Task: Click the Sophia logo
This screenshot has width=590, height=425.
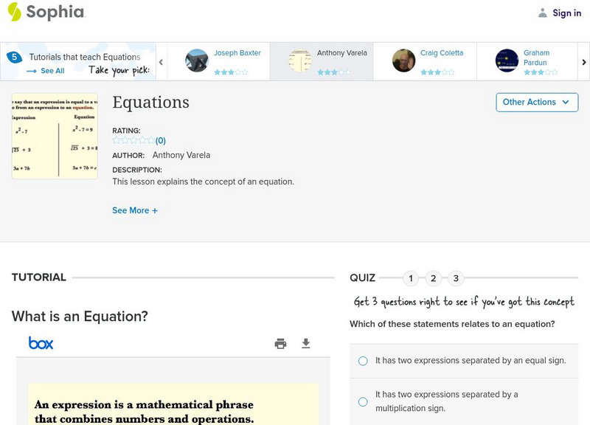Action: [46, 12]
